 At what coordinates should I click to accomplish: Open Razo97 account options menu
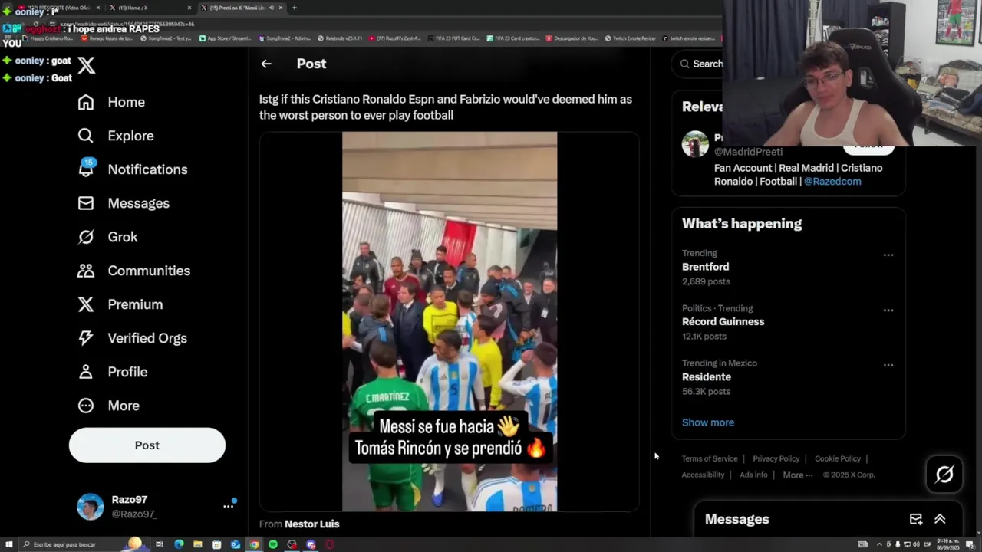coord(228,506)
